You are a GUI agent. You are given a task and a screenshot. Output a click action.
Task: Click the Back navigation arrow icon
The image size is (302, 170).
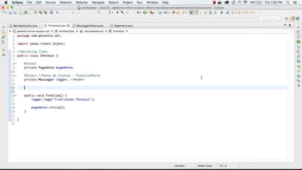(x=252, y=13)
